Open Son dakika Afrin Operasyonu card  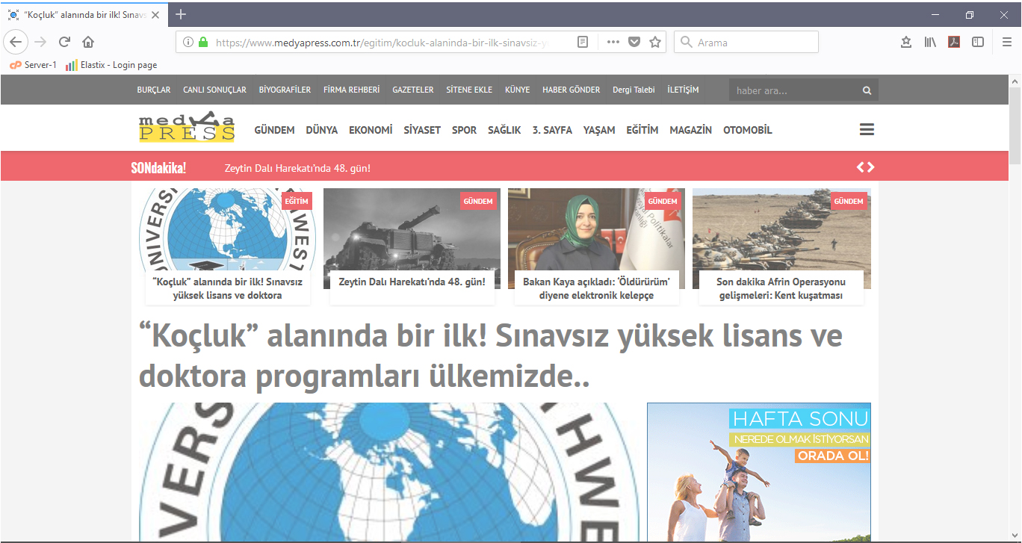(x=781, y=246)
